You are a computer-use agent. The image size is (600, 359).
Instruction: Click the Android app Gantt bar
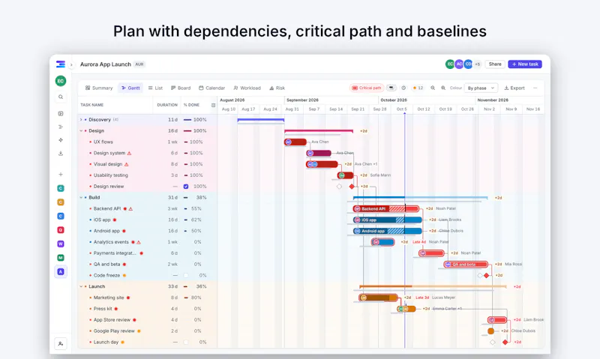[387, 231]
